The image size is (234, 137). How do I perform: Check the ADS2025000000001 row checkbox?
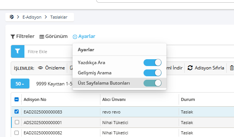pos(17,122)
